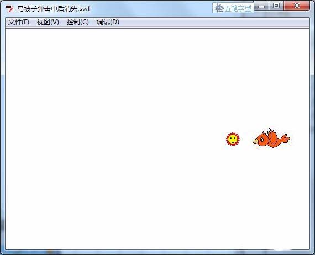This screenshot has height=255, width=315.
Task: Click the smiling sun bullet
Action: 233,139
